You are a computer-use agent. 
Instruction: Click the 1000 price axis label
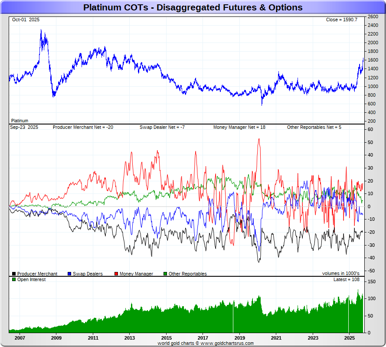point(373,86)
